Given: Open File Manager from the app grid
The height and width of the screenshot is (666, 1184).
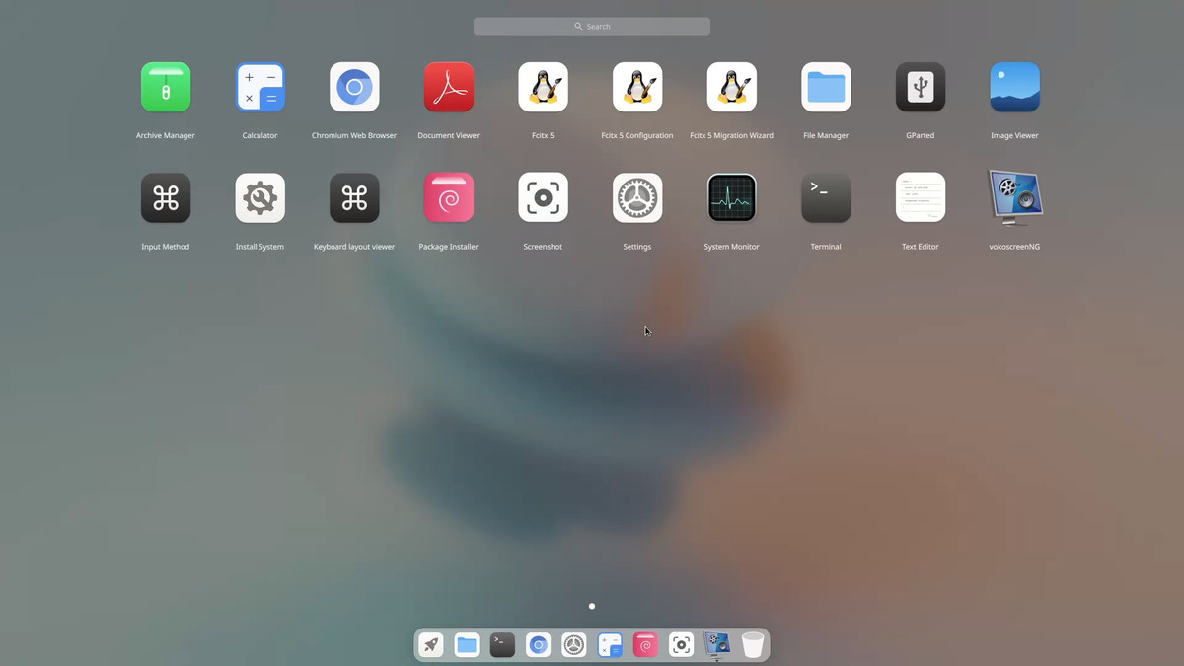Looking at the screenshot, I should (826, 87).
